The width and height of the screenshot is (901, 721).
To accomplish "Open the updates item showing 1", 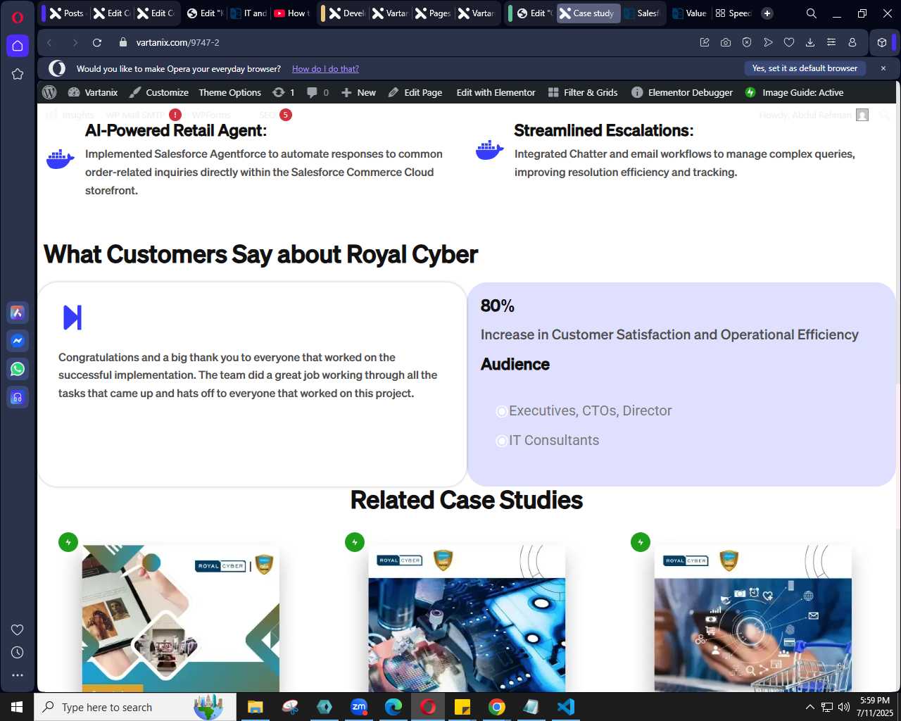I will coord(284,92).
